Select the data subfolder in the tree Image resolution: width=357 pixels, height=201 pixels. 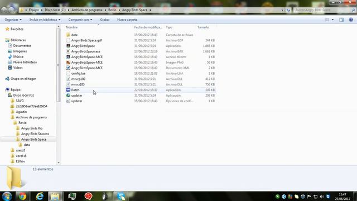point(27,145)
